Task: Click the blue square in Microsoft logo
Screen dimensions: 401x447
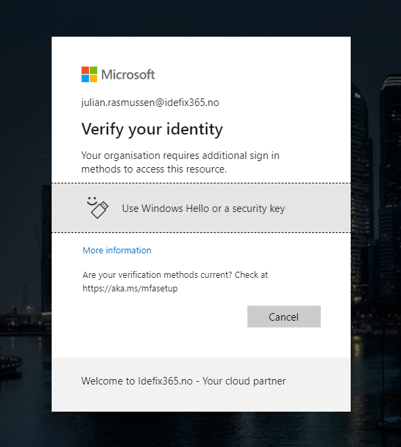Action: tap(85, 78)
